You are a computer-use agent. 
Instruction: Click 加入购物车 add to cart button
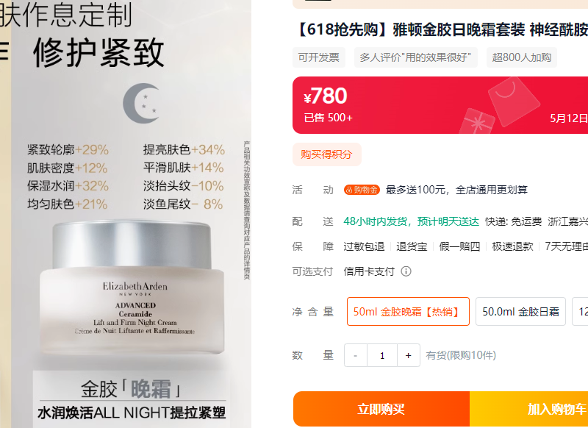(x=528, y=409)
